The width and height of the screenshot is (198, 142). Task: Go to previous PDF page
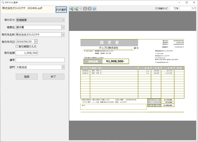click(85, 9)
